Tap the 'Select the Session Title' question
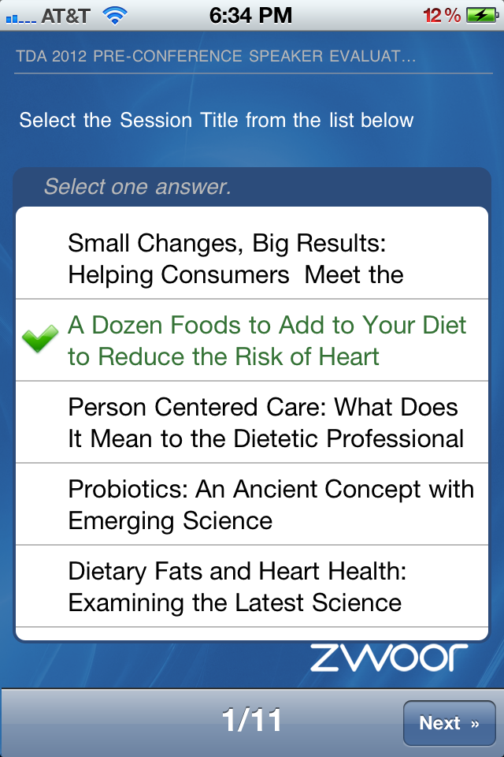Viewport: 504px width, 757px height. click(217, 121)
